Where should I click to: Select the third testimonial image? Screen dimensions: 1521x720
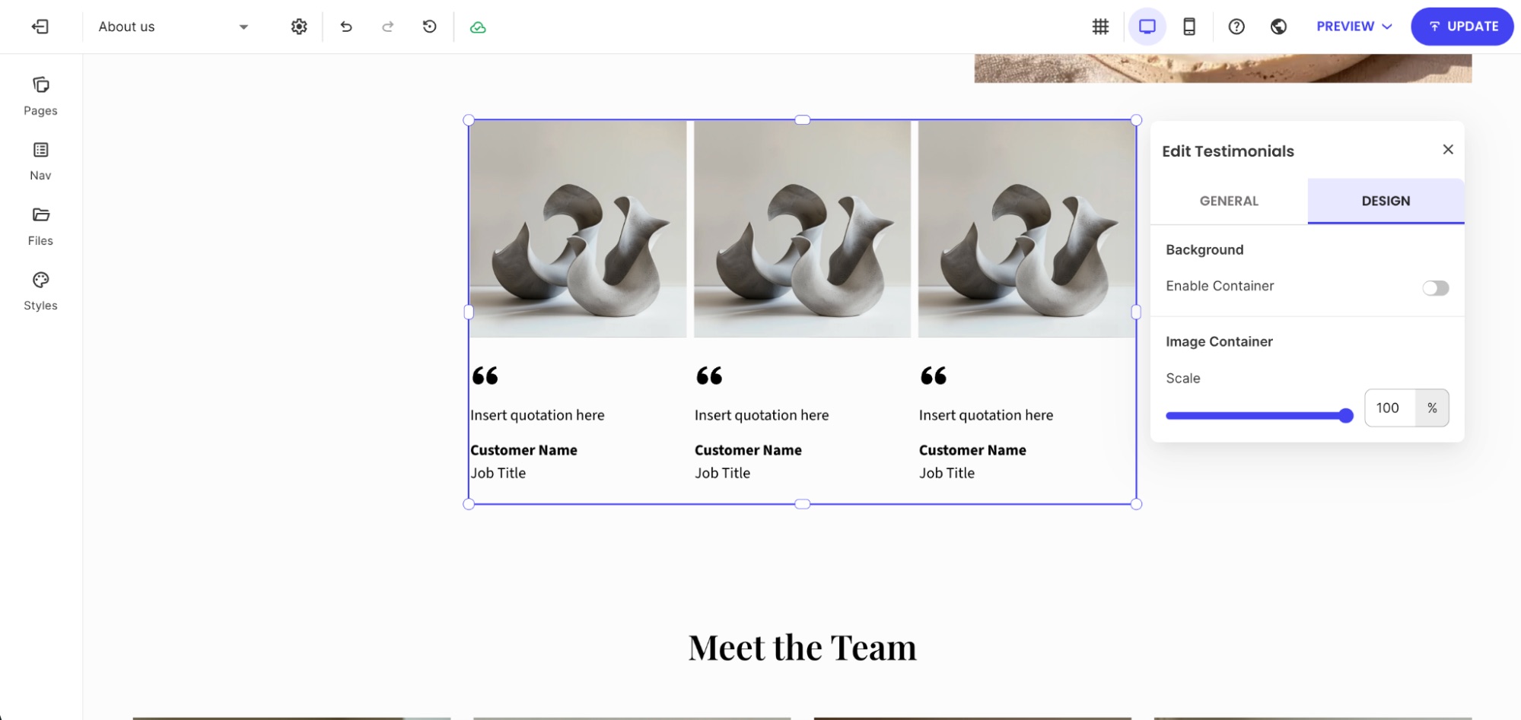[1026, 229]
